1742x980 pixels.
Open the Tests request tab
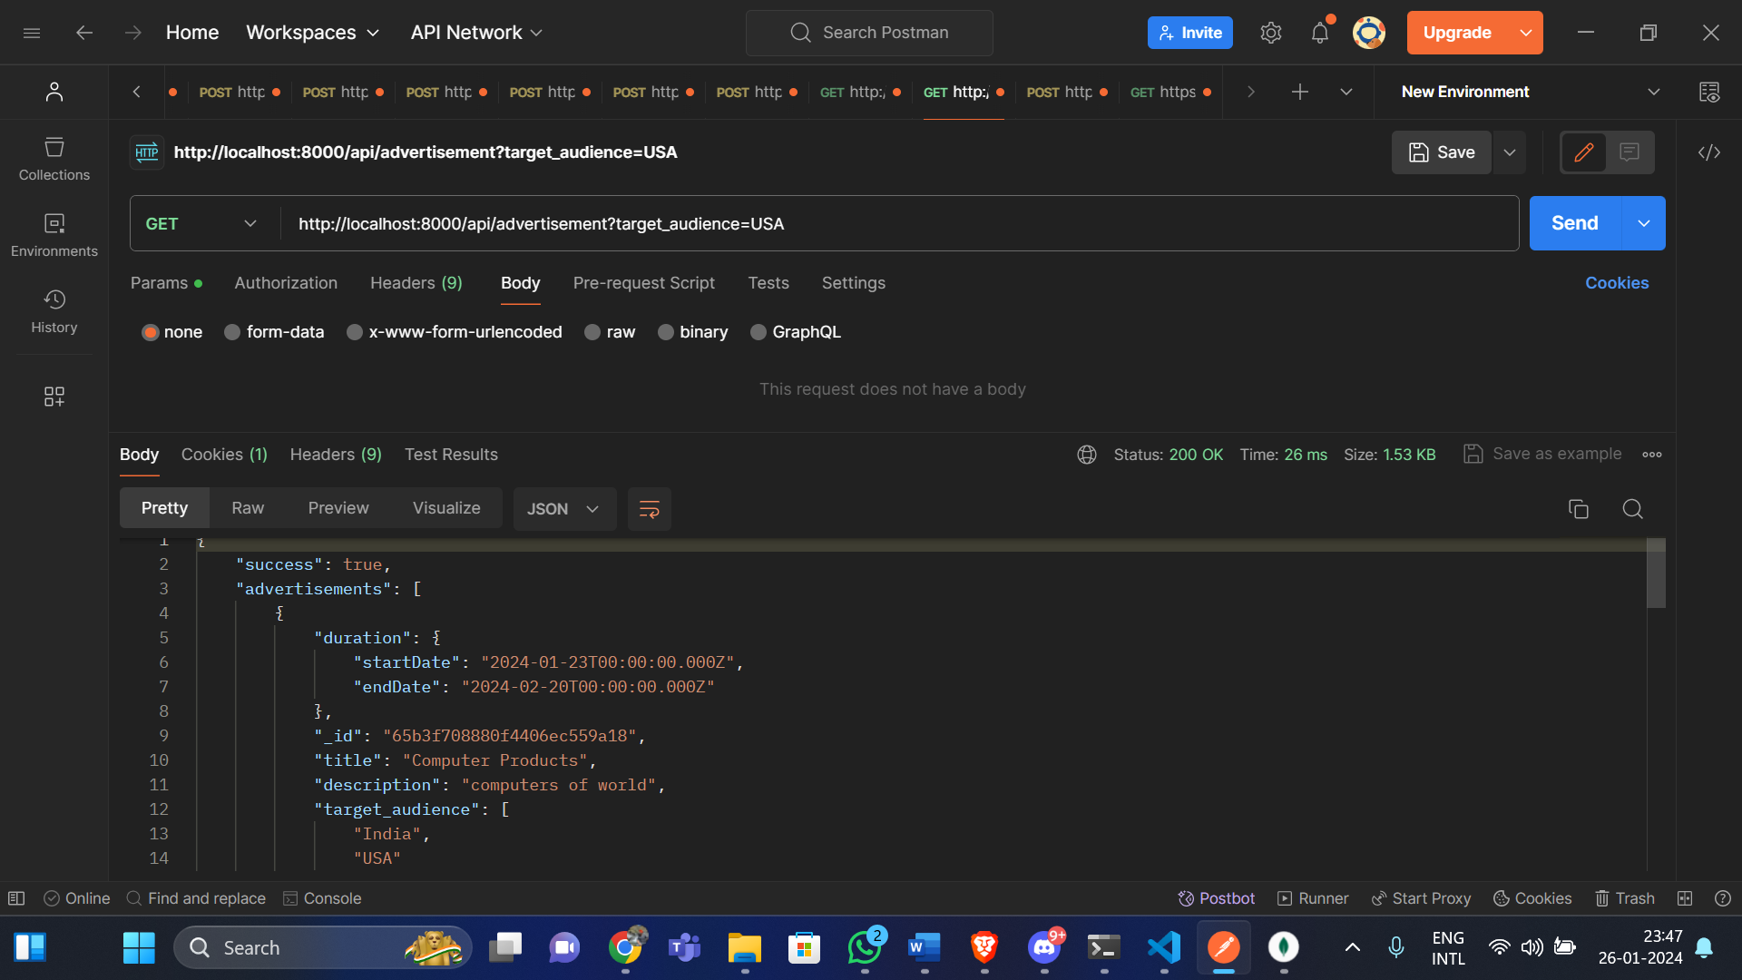[x=768, y=283]
